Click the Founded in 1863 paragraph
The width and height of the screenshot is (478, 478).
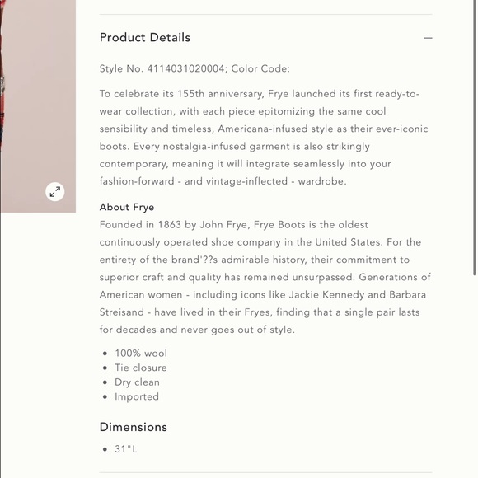coord(265,277)
